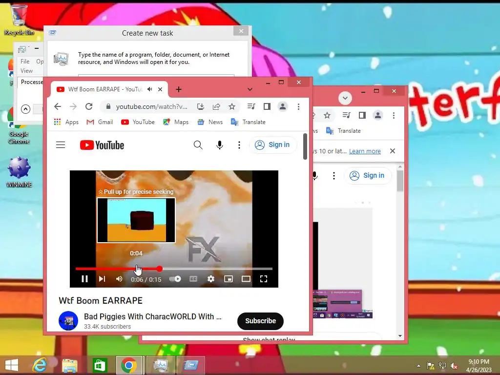Open Translate bookmark in front window
The image size is (500, 375).
coord(248,122)
